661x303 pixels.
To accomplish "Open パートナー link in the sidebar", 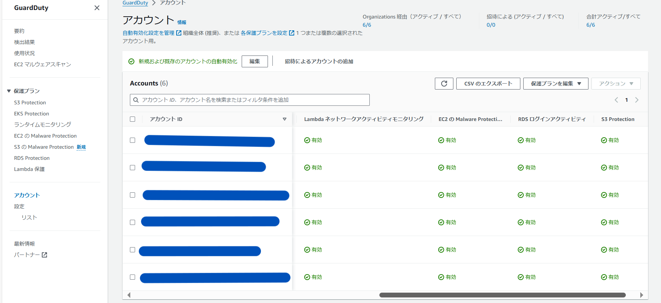I will (x=27, y=255).
